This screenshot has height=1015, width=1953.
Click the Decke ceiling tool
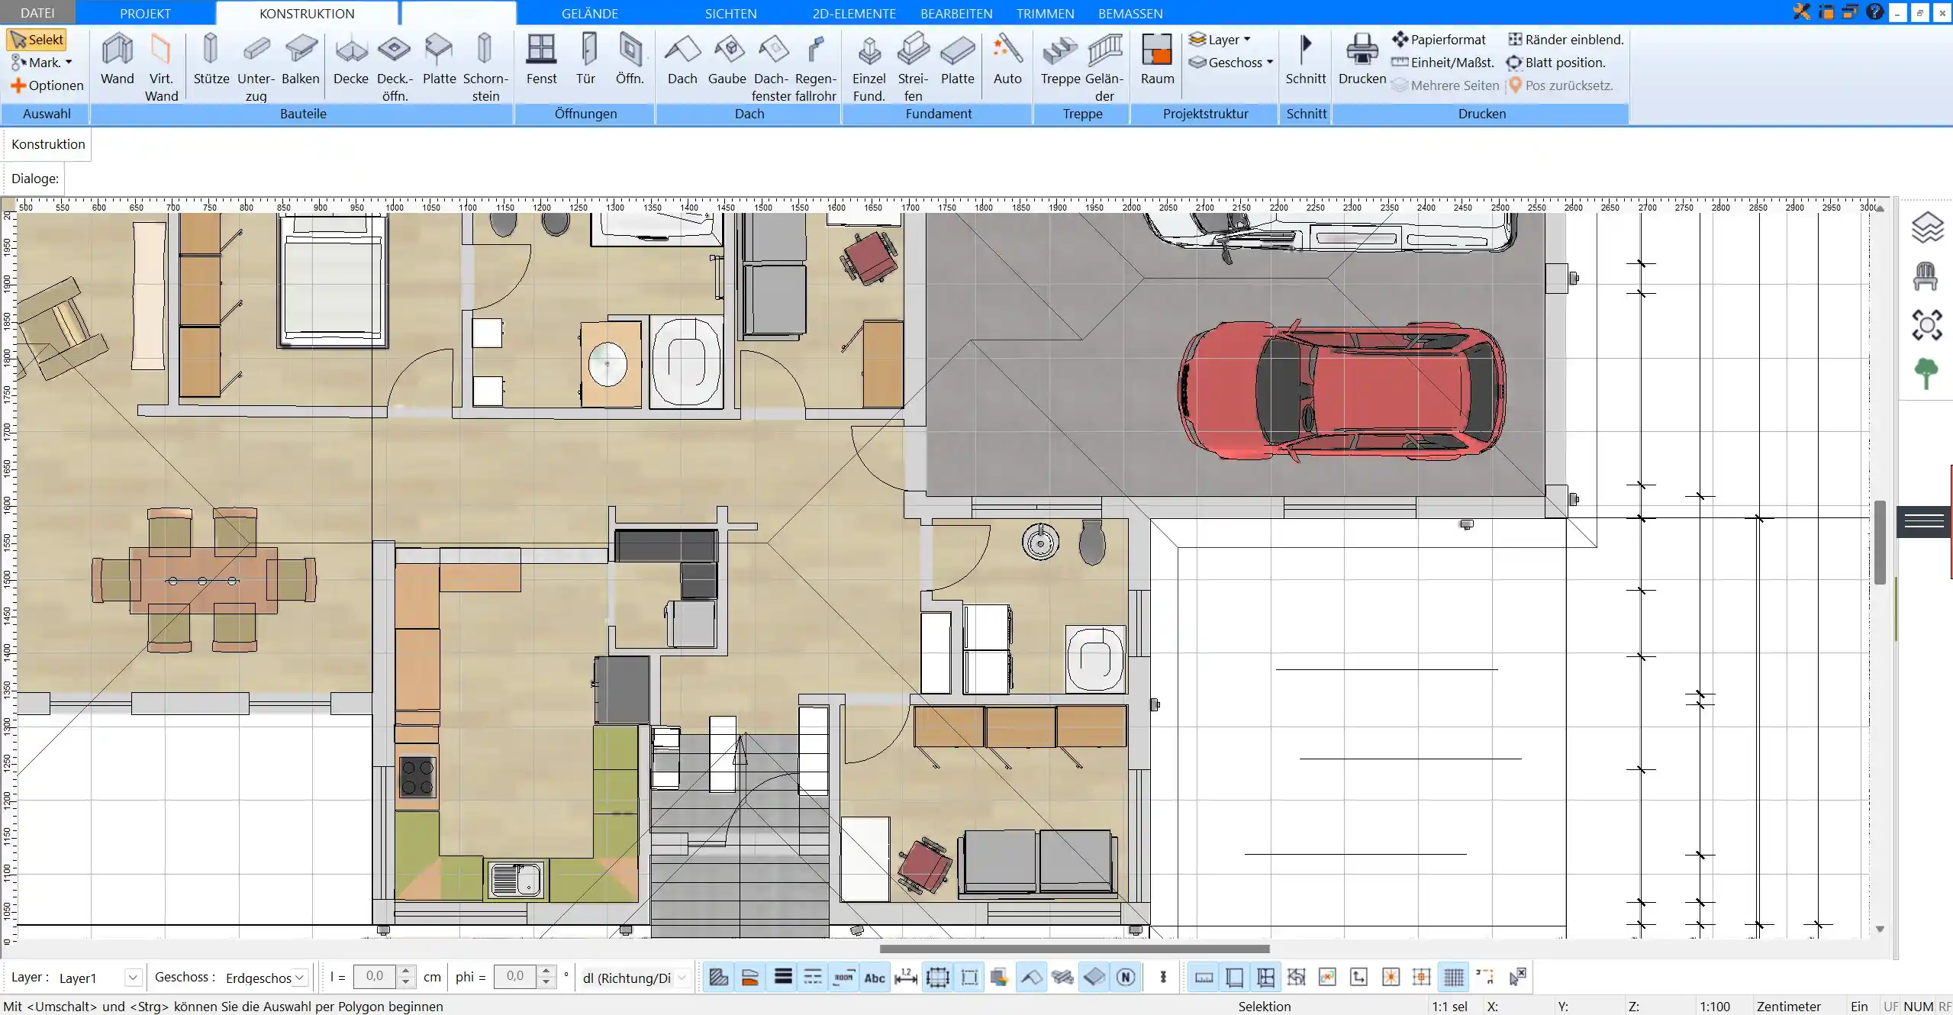(x=351, y=59)
